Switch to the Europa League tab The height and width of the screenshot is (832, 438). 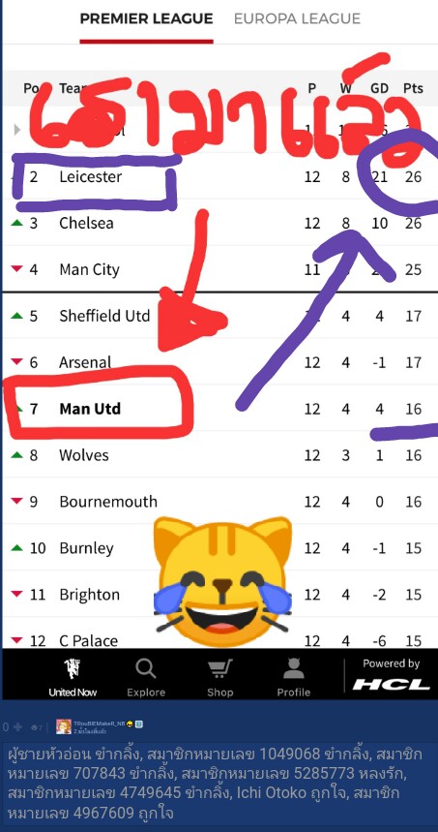[297, 19]
